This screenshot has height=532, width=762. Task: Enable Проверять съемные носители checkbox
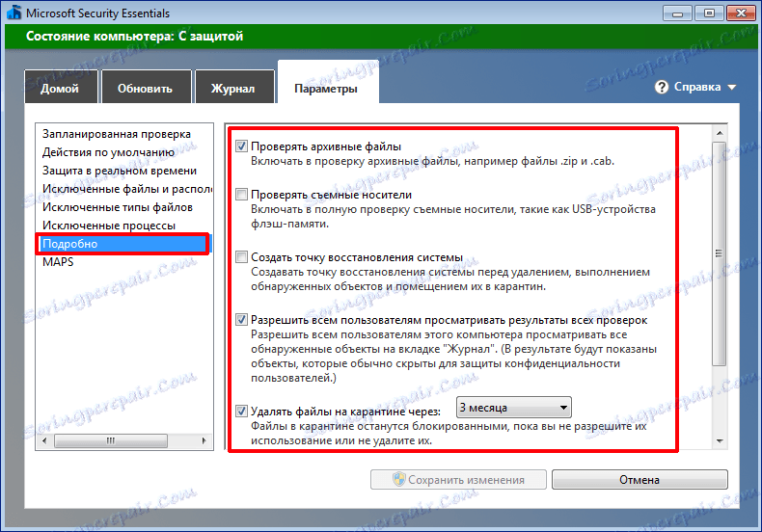coord(241,195)
